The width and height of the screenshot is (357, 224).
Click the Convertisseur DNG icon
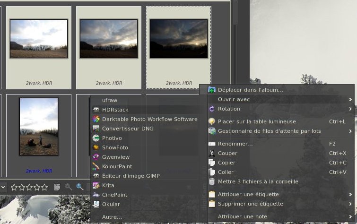[96, 129]
